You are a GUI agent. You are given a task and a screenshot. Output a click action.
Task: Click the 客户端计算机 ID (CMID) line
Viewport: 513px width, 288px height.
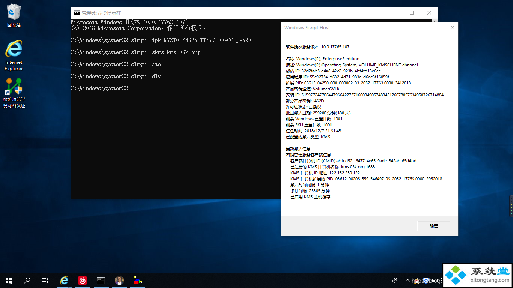click(x=353, y=161)
